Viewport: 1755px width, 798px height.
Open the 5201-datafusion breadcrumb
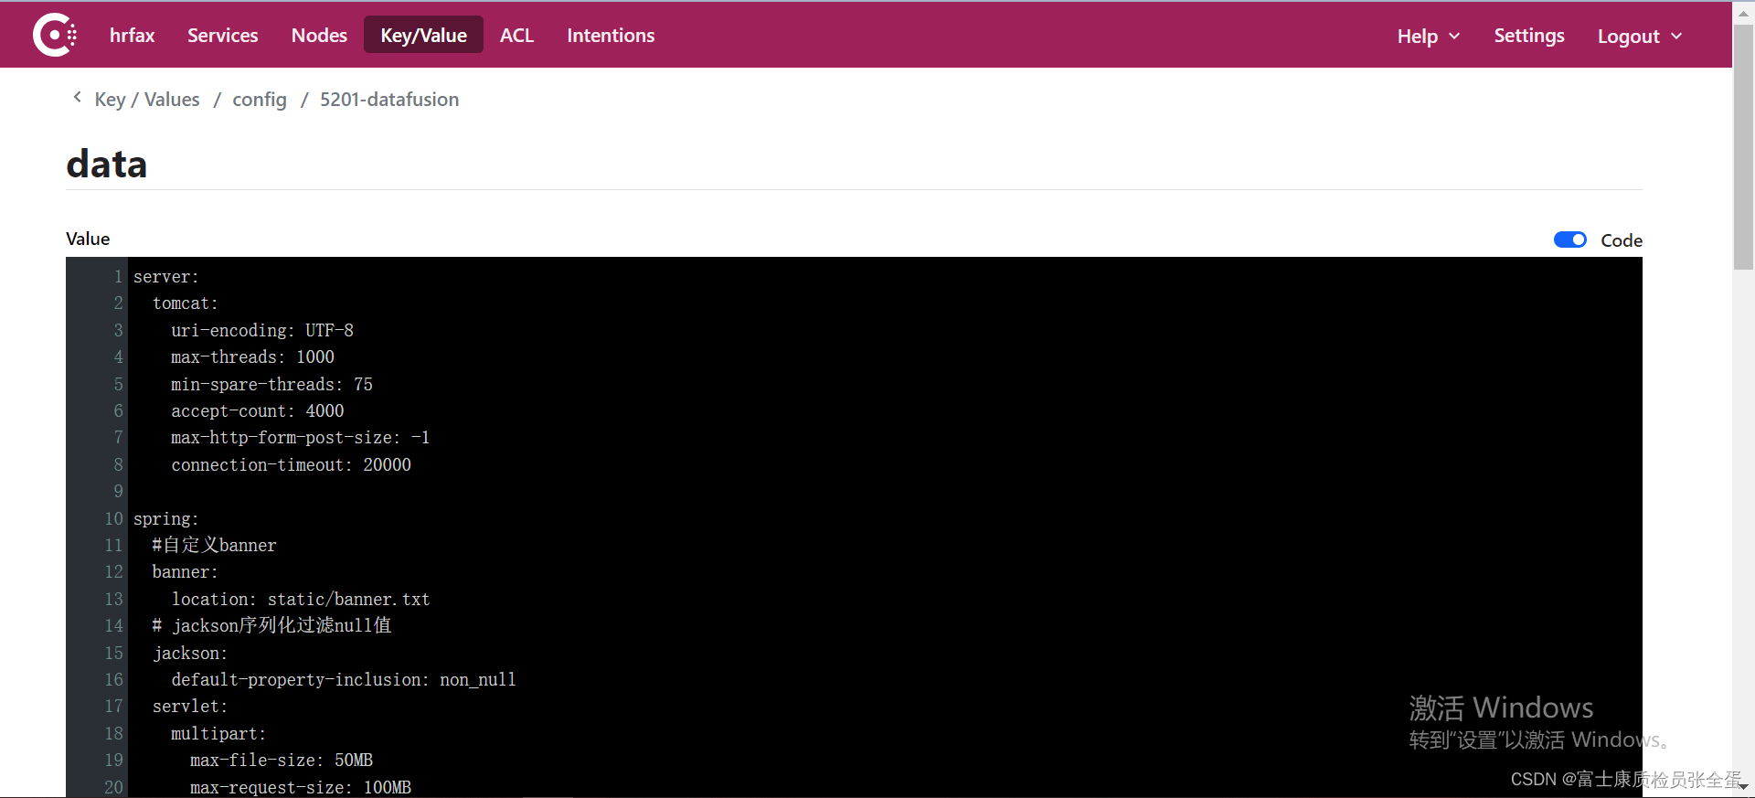point(389,100)
